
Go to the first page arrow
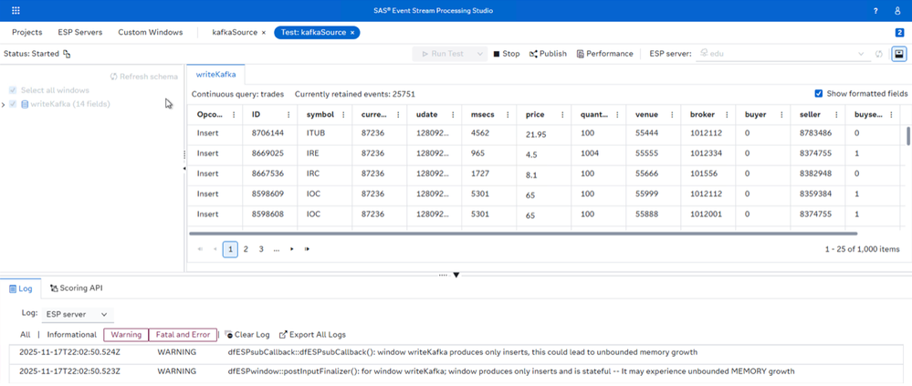coord(201,249)
